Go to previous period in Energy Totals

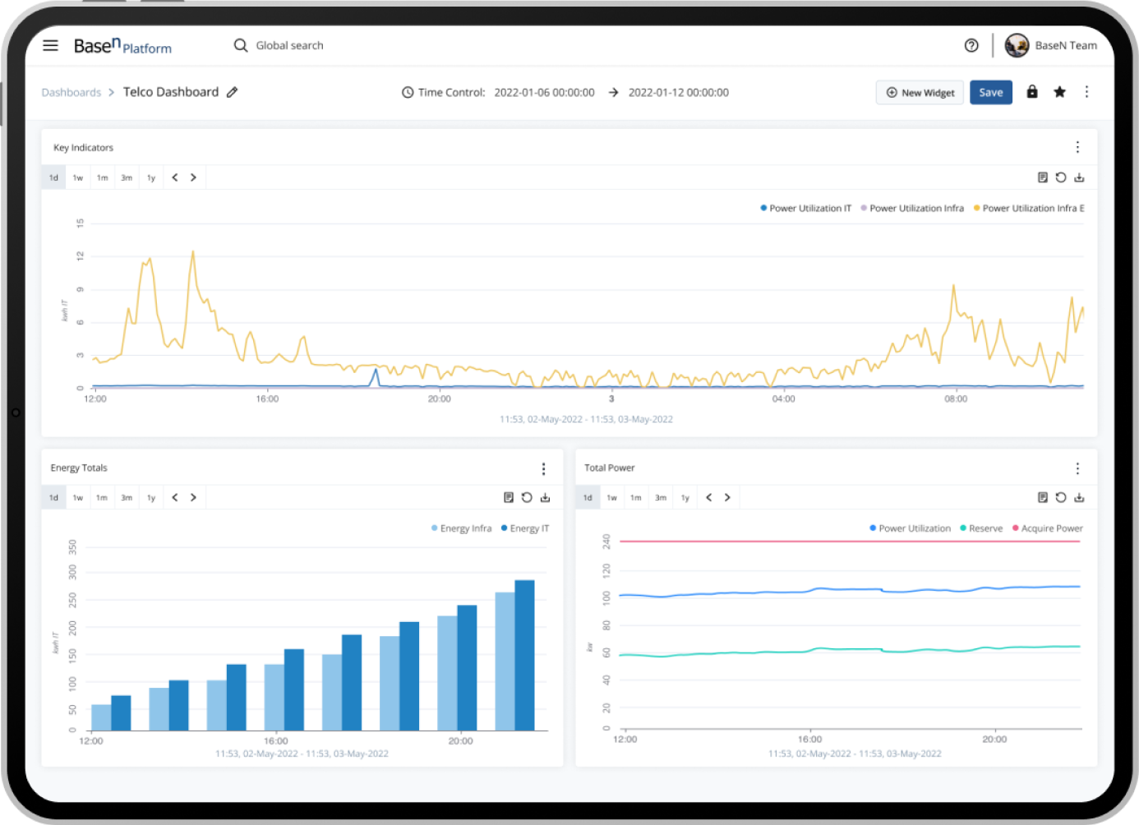coord(175,497)
